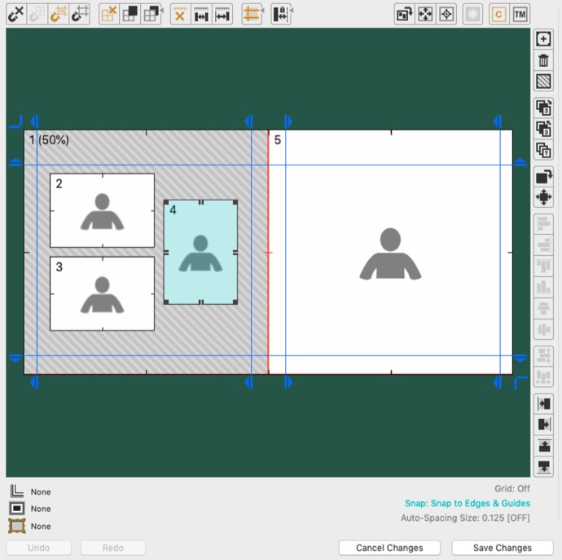Viewport: 562px width, 560px height.
Task: Click the snap frame to top edge icon
Action: [543, 445]
